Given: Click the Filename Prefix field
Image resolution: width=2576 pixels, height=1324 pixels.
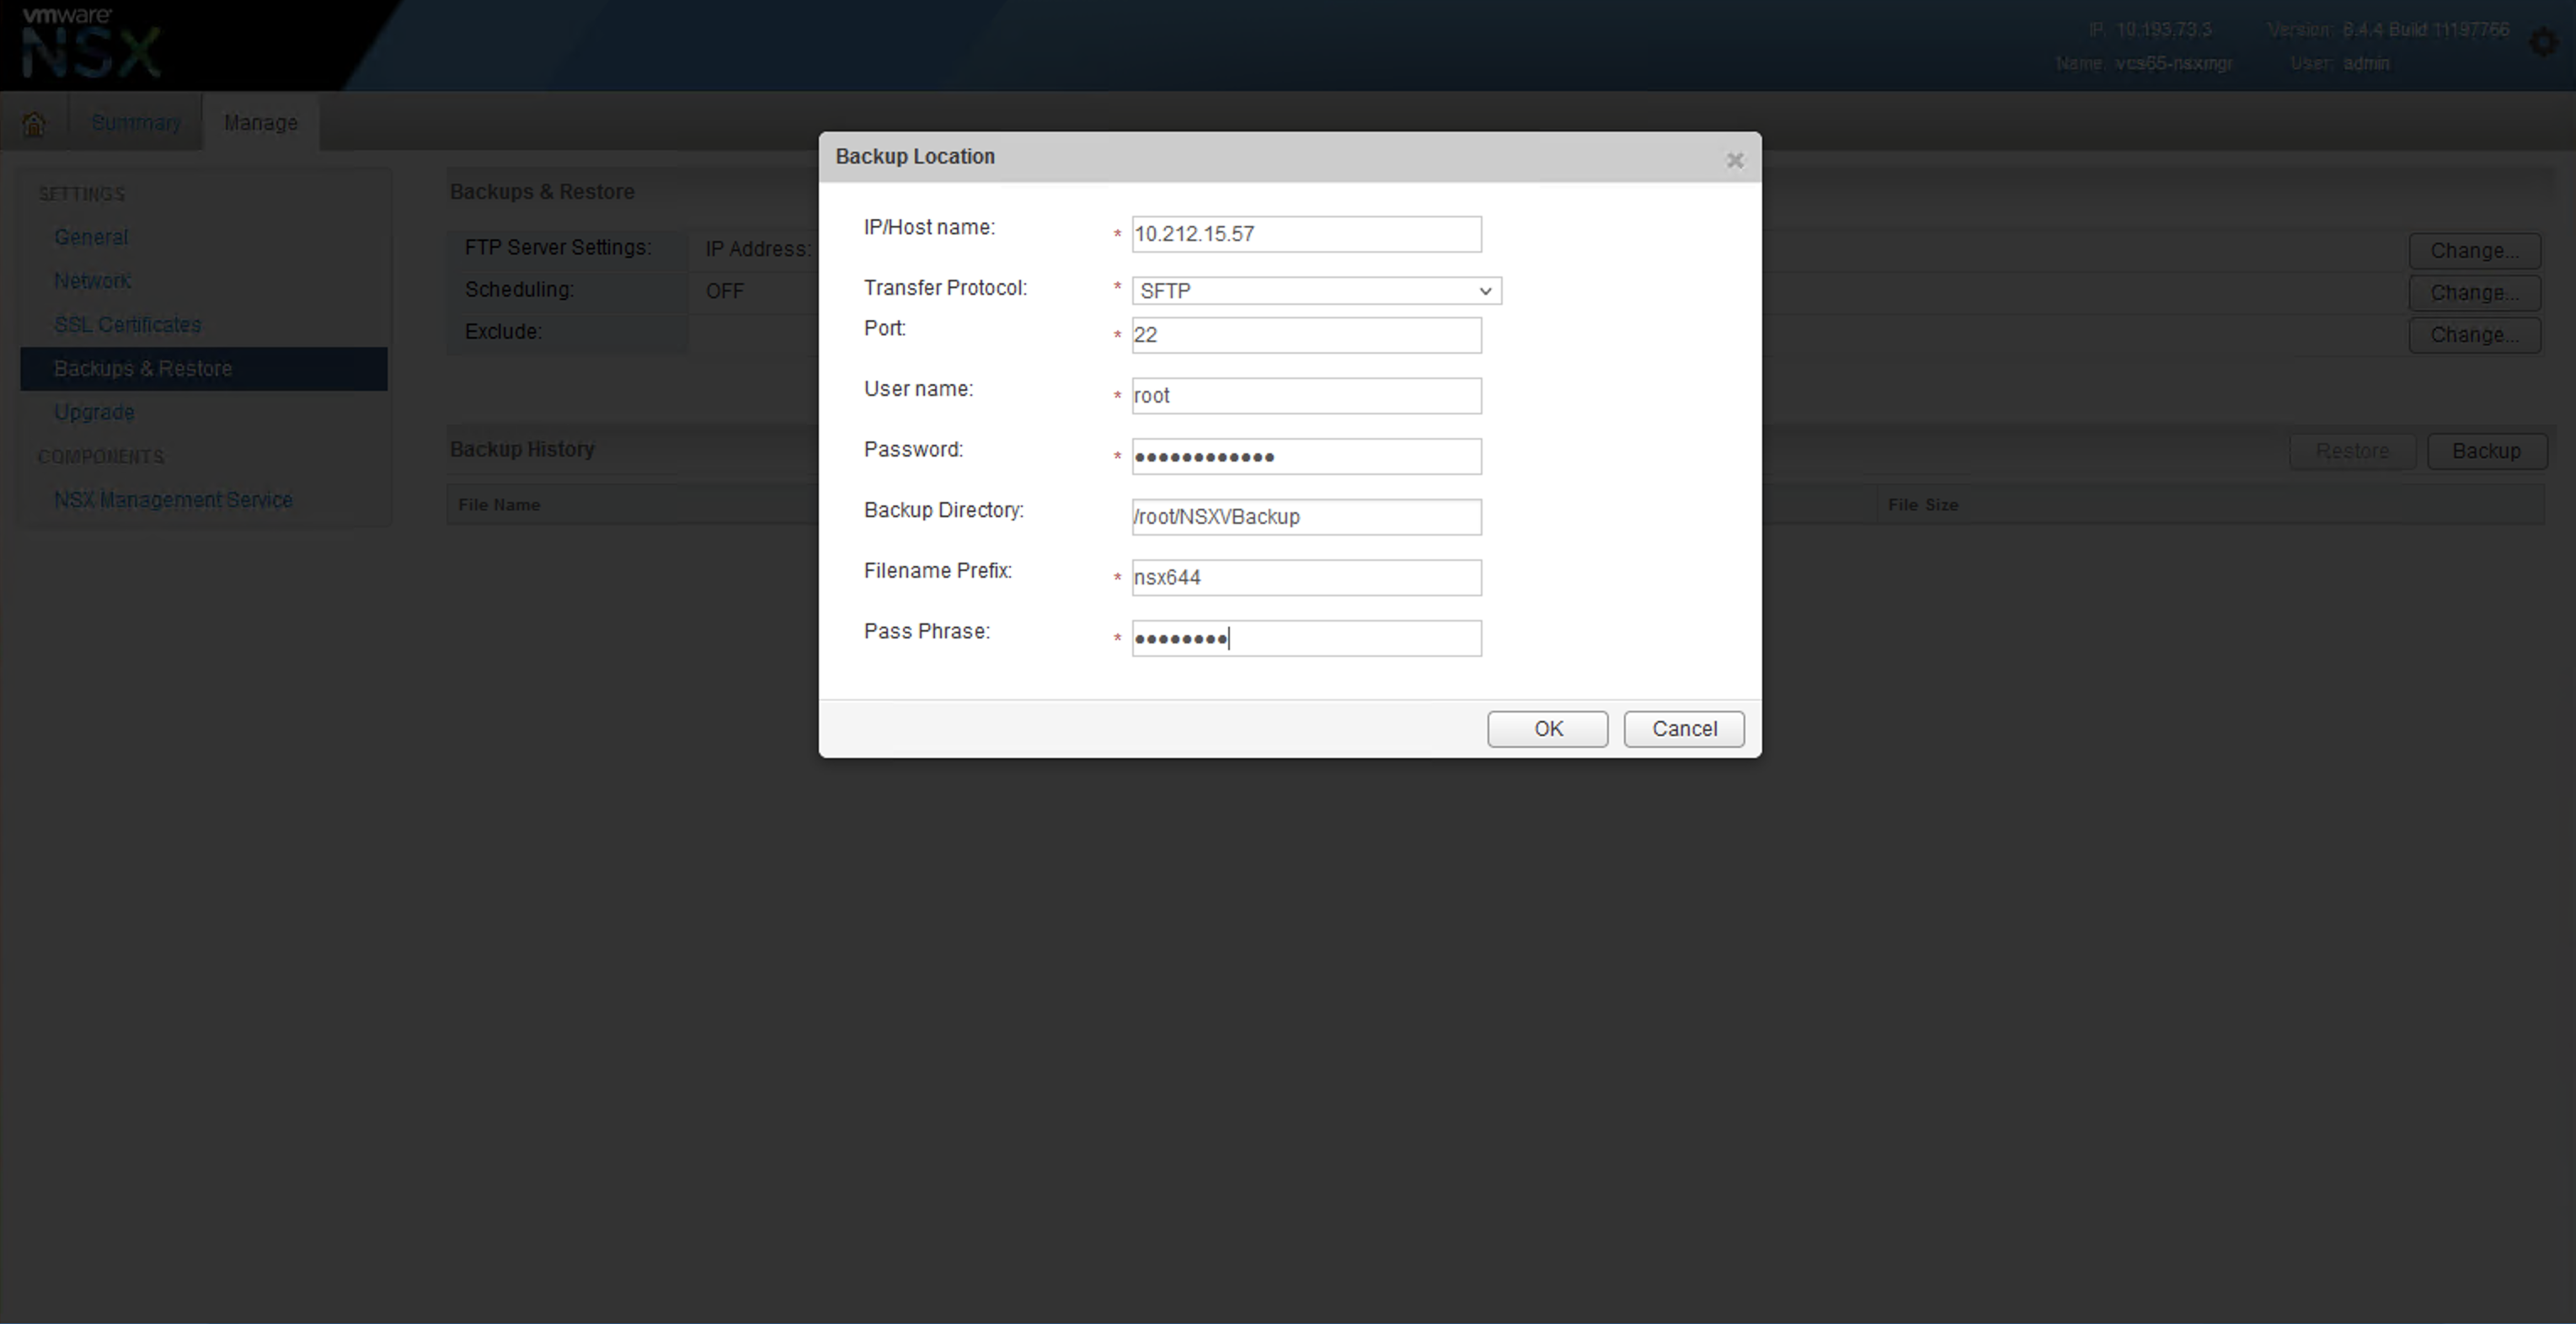Looking at the screenshot, I should click(x=1306, y=578).
